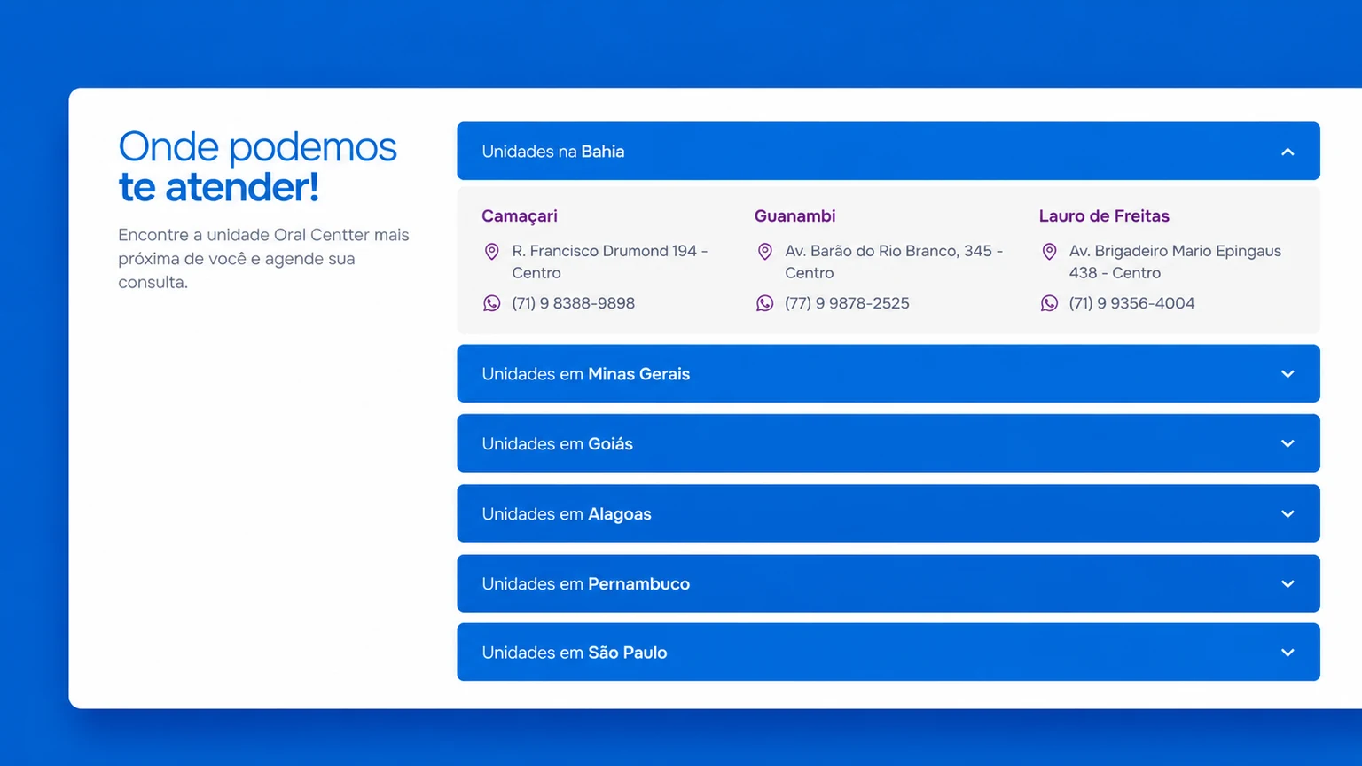
Task: Expand the Pernambuco chevron arrow
Action: point(1288,584)
